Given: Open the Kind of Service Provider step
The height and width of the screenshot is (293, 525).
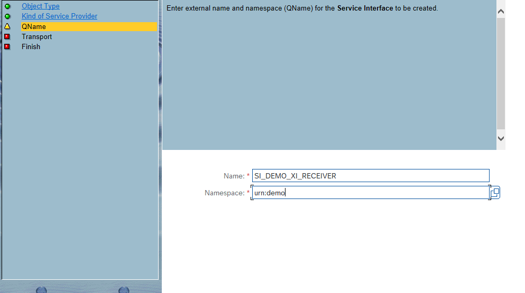Looking at the screenshot, I should (59, 16).
